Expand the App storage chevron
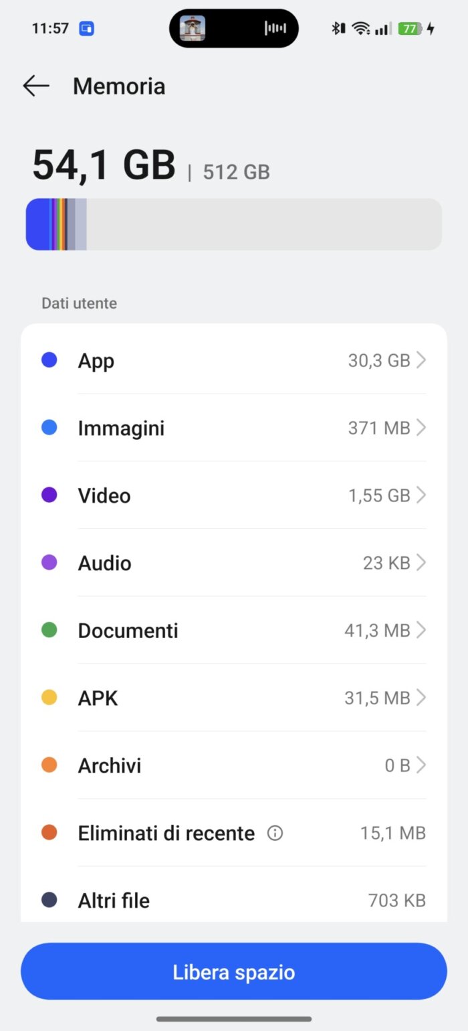 [421, 360]
